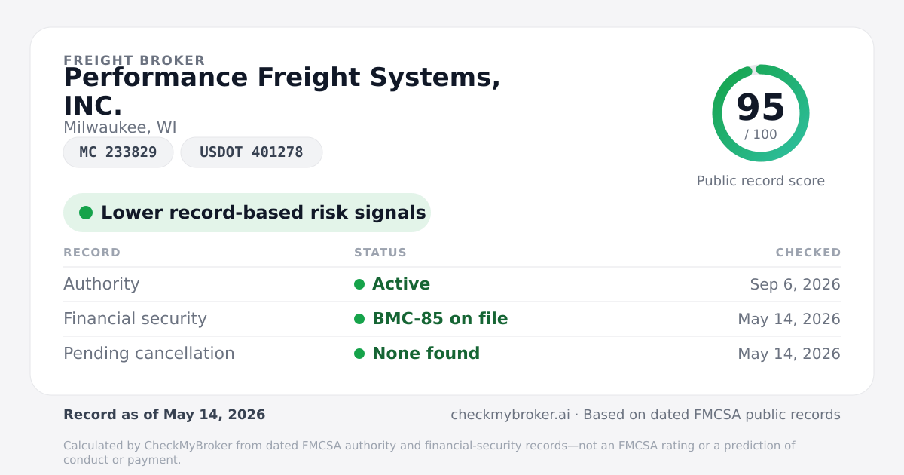Click the Record as of May 14, 2026 text
The height and width of the screenshot is (475, 904).
pos(164,415)
